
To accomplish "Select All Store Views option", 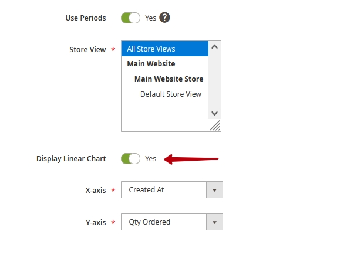I will (165, 49).
